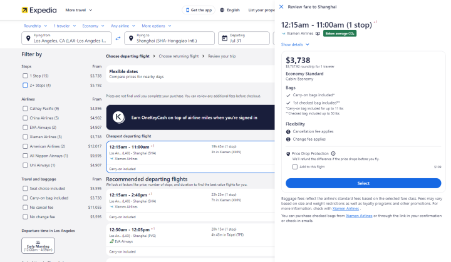Screen dimensions: 451x262
Task: Open the More travel dropdown
Action: (78, 10)
